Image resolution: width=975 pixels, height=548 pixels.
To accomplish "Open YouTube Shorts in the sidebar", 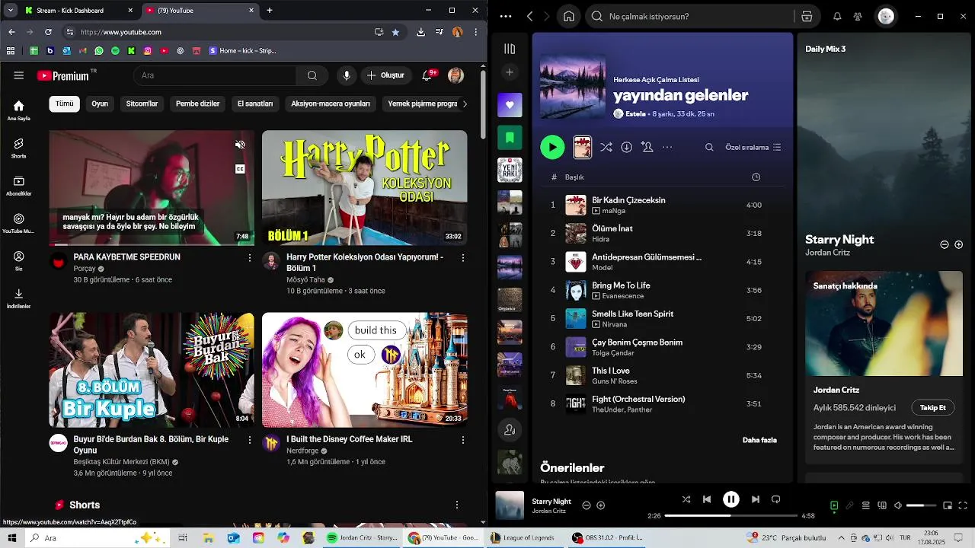I will (x=19, y=148).
